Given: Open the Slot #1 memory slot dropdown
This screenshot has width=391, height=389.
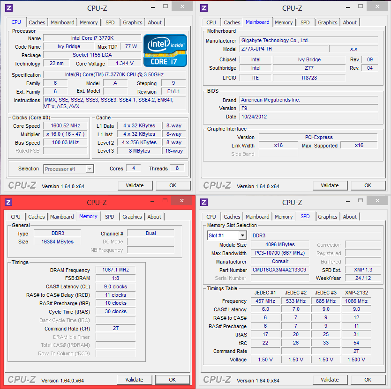Looking at the screenshot, I should (x=242, y=235).
